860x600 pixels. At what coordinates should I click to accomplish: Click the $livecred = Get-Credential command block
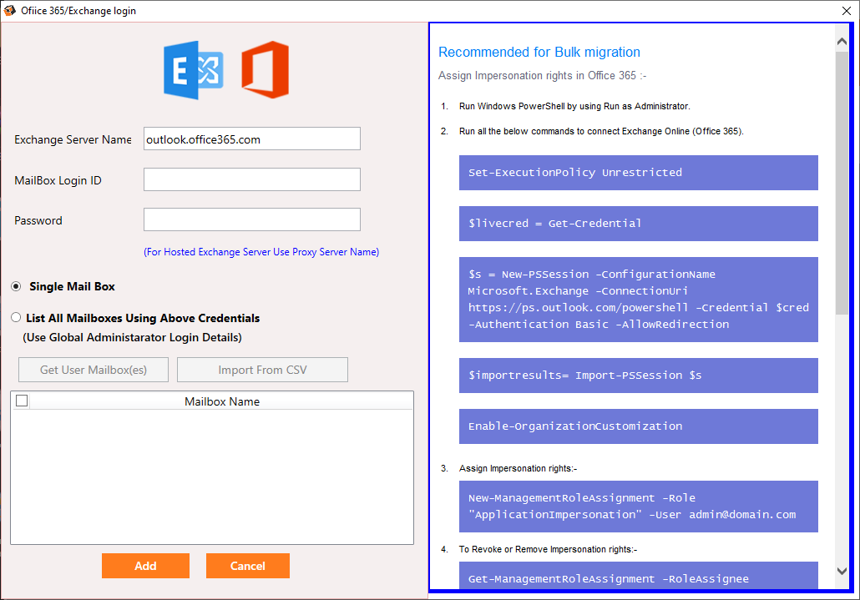click(638, 224)
